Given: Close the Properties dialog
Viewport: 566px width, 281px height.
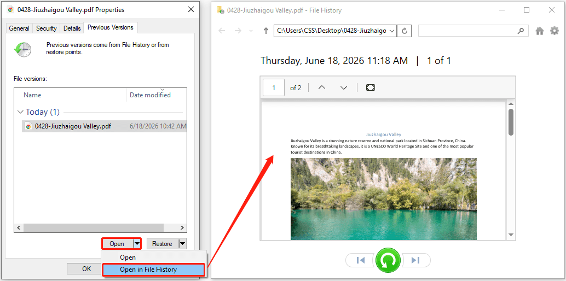Looking at the screenshot, I should click(191, 10).
